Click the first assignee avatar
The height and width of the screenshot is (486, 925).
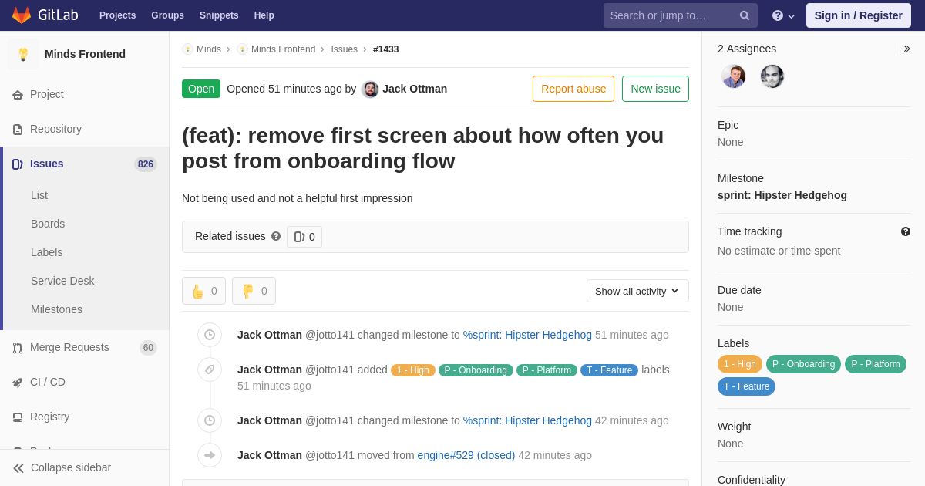click(734, 76)
